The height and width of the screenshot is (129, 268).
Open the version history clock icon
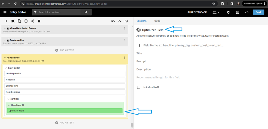126,21
